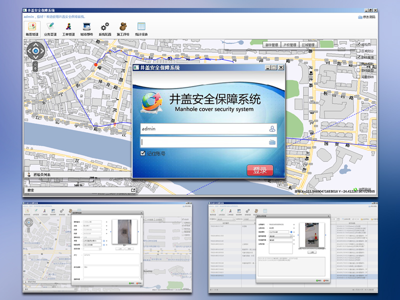The image size is (400, 300).
Task: Open the 统计报表 table icon
Action: click(141, 29)
